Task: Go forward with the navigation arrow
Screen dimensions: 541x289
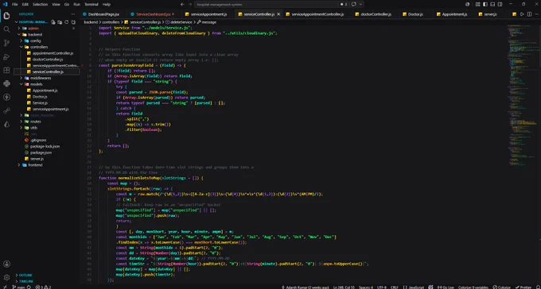Action: pos(190,5)
